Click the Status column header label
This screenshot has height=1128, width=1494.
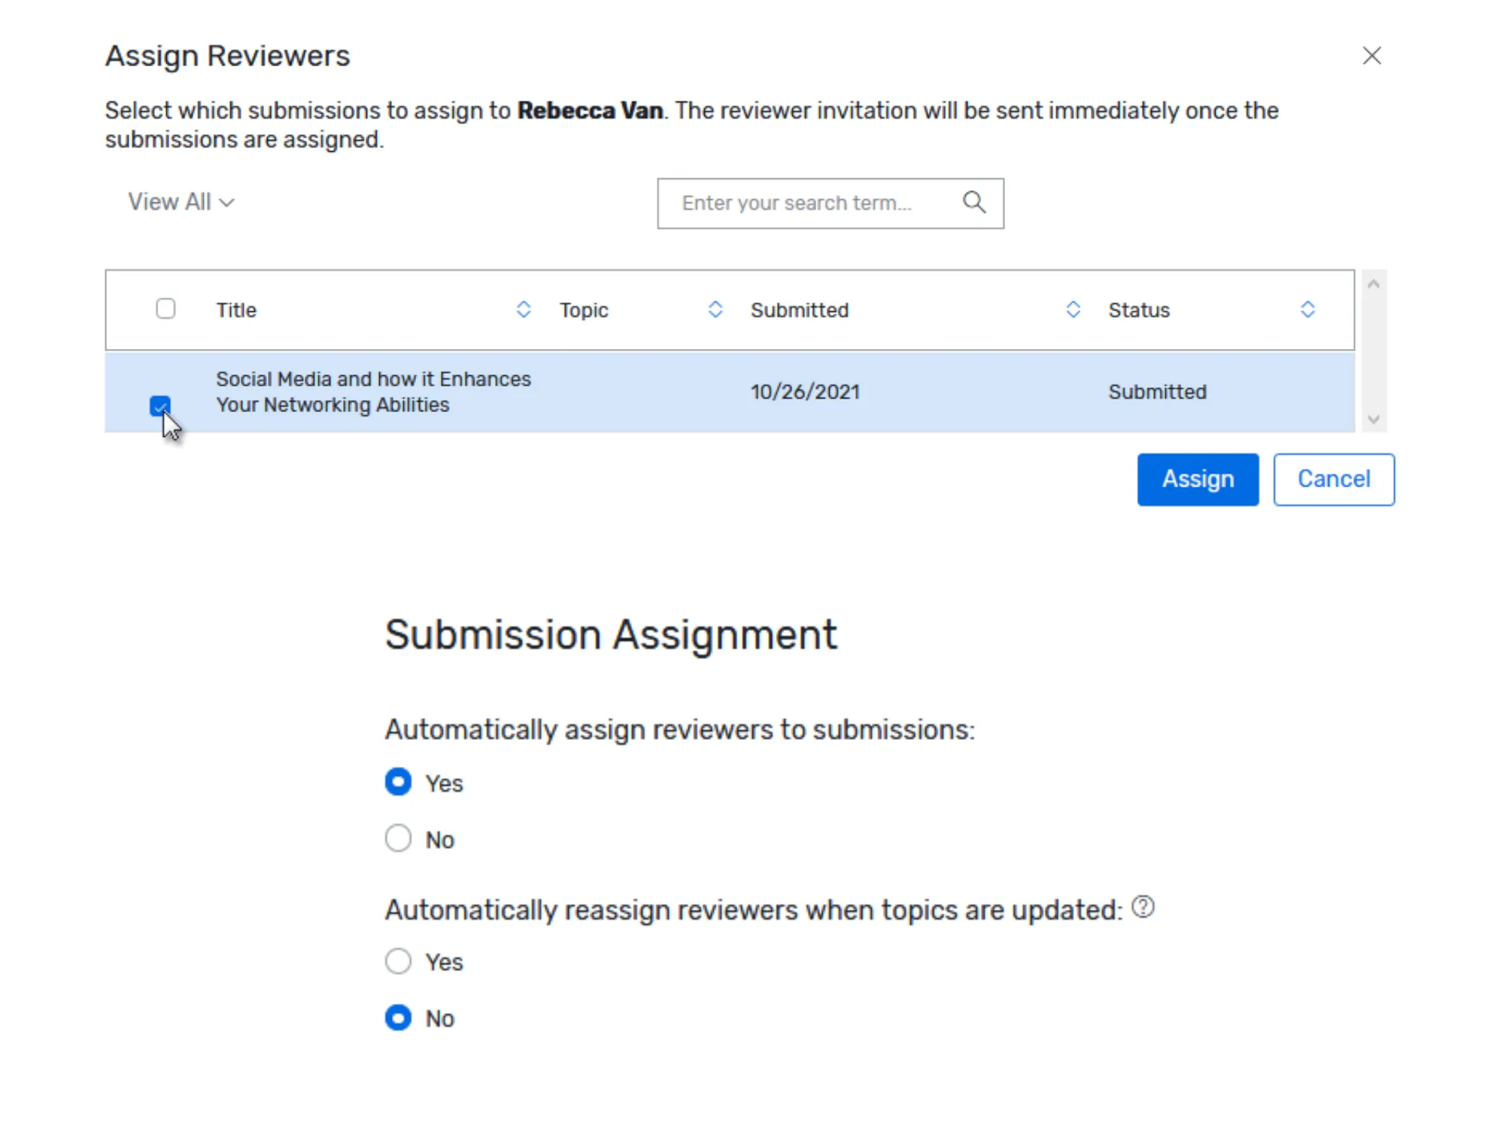[1139, 310]
